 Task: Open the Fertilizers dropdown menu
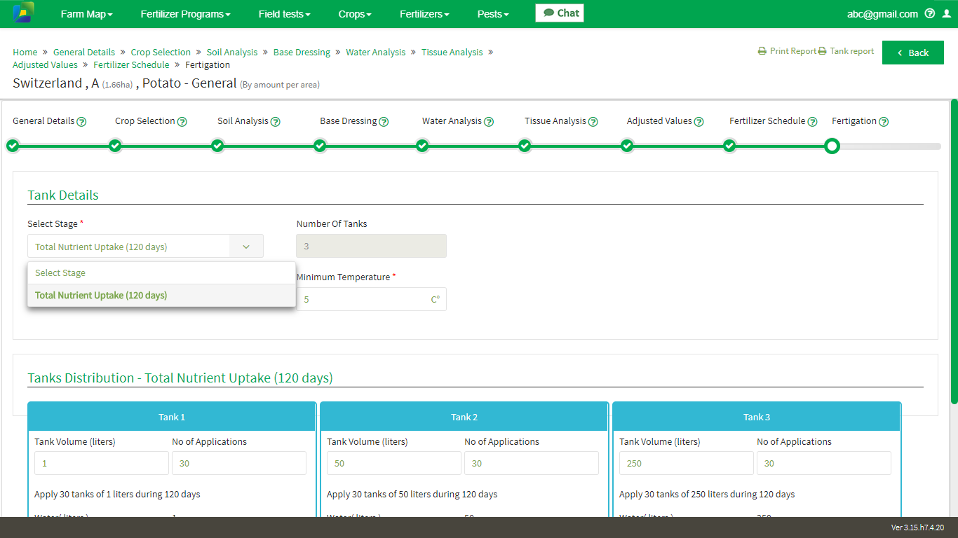424,14
